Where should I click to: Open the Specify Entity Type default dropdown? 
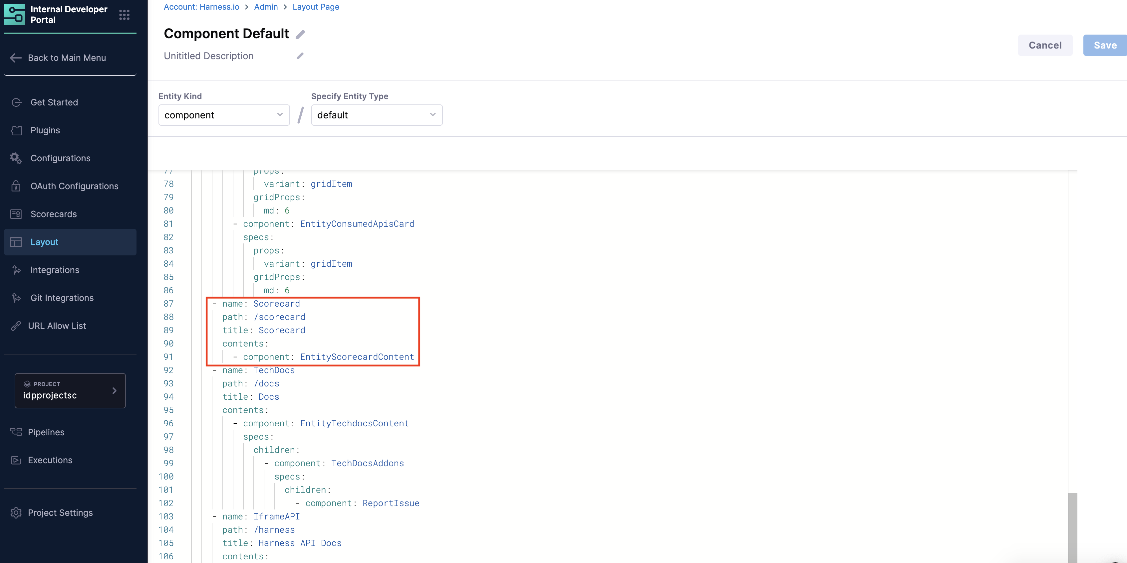(376, 115)
